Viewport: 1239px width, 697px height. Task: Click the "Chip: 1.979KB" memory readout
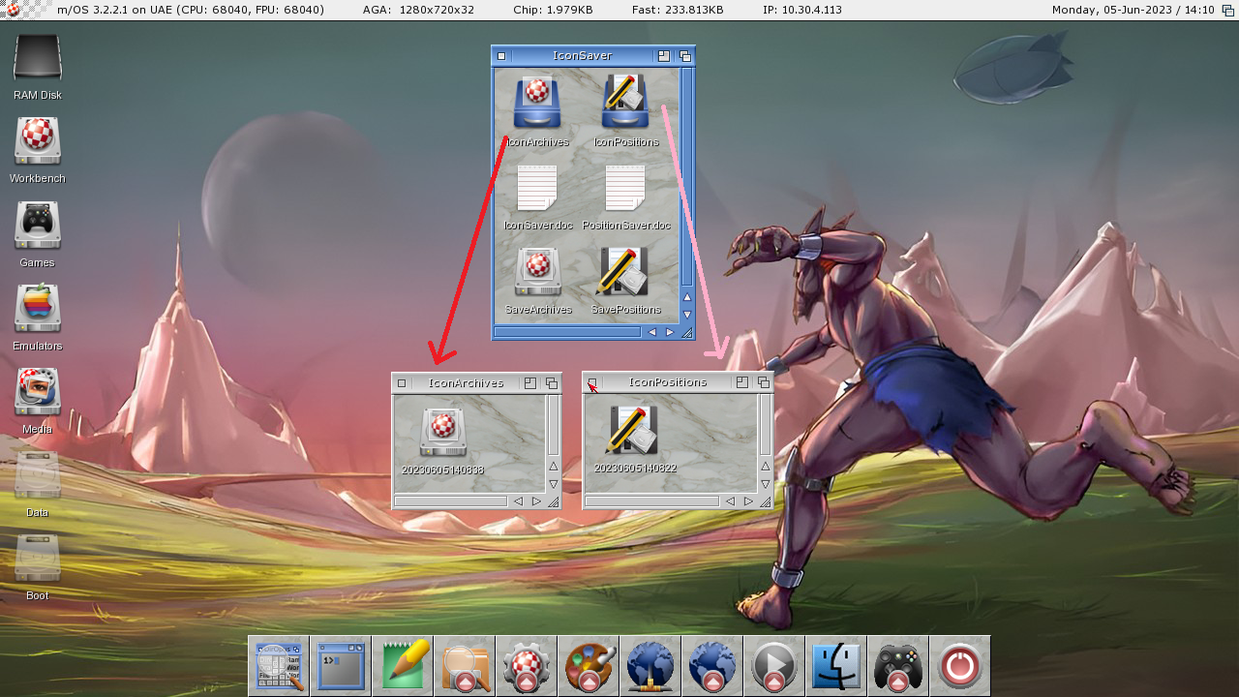point(554,10)
